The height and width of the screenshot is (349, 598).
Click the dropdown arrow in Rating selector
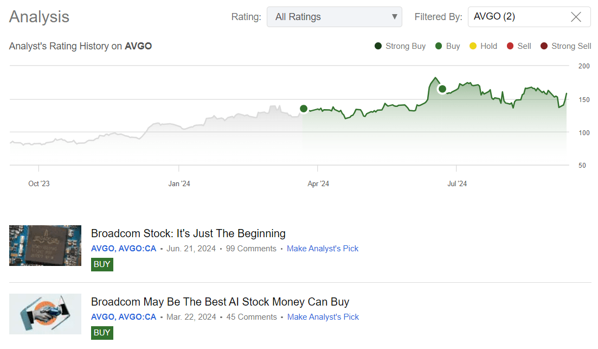[x=394, y=17]
